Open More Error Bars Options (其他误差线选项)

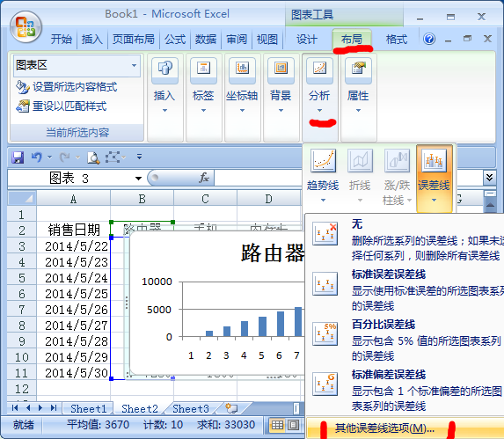point(405,428)
